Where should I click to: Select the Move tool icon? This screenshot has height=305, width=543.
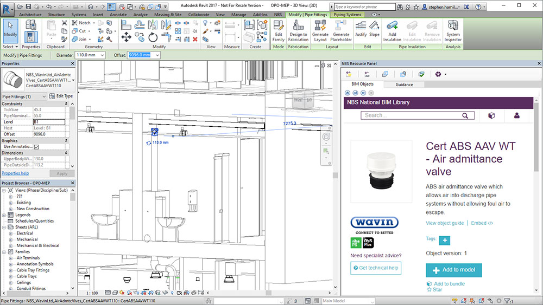[126, 37]
